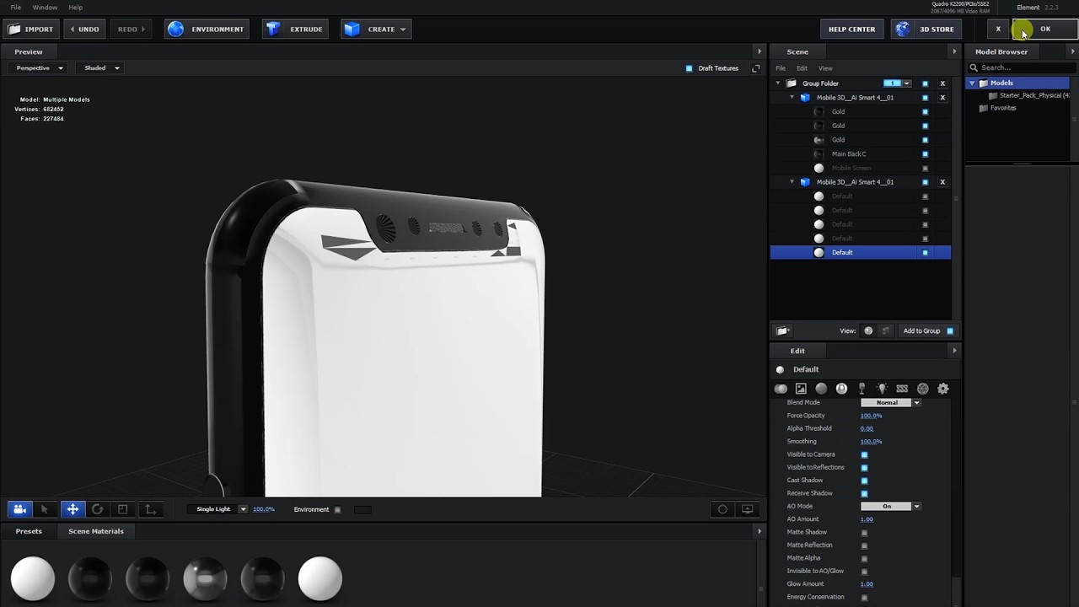Pick the rotate transform tool
1079x607 pixels.
click(x=97, y=509)
